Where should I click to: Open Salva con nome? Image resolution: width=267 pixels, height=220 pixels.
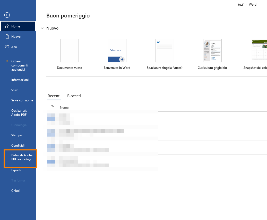pyautogui.click(x=22, y=100)
